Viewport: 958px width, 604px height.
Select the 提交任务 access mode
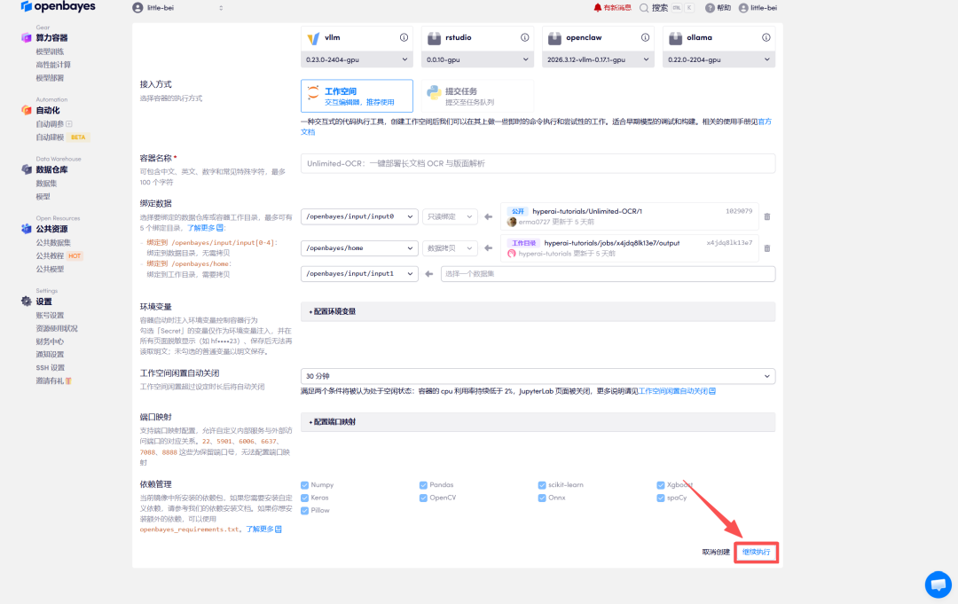coord(477,96)
